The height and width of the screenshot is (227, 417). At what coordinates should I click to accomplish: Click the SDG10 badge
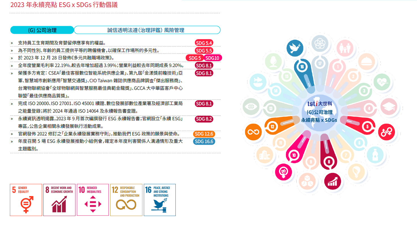click(213, 58)
